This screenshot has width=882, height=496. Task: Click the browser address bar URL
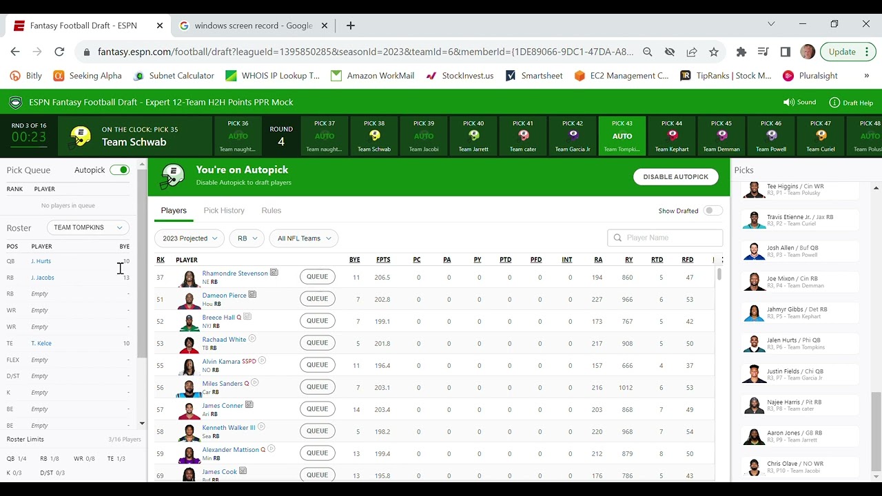365,52
